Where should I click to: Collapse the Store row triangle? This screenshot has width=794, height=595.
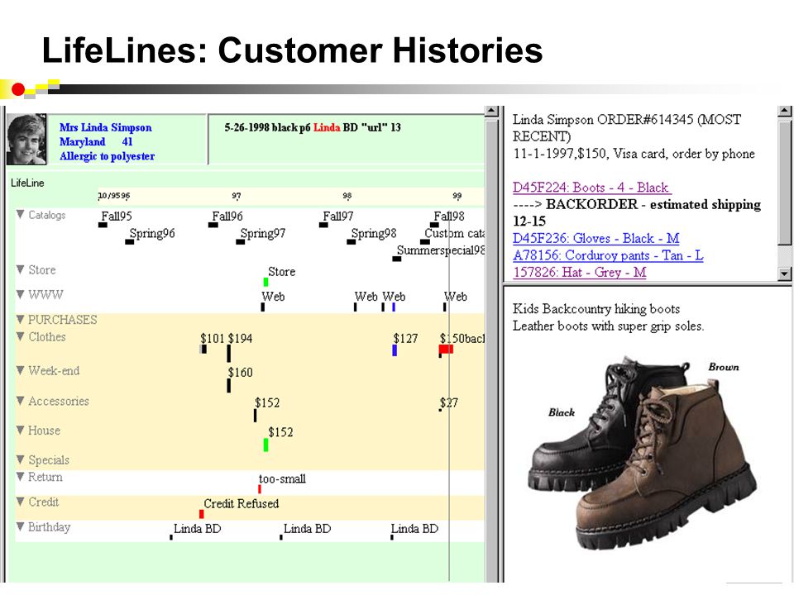point(20,269)
